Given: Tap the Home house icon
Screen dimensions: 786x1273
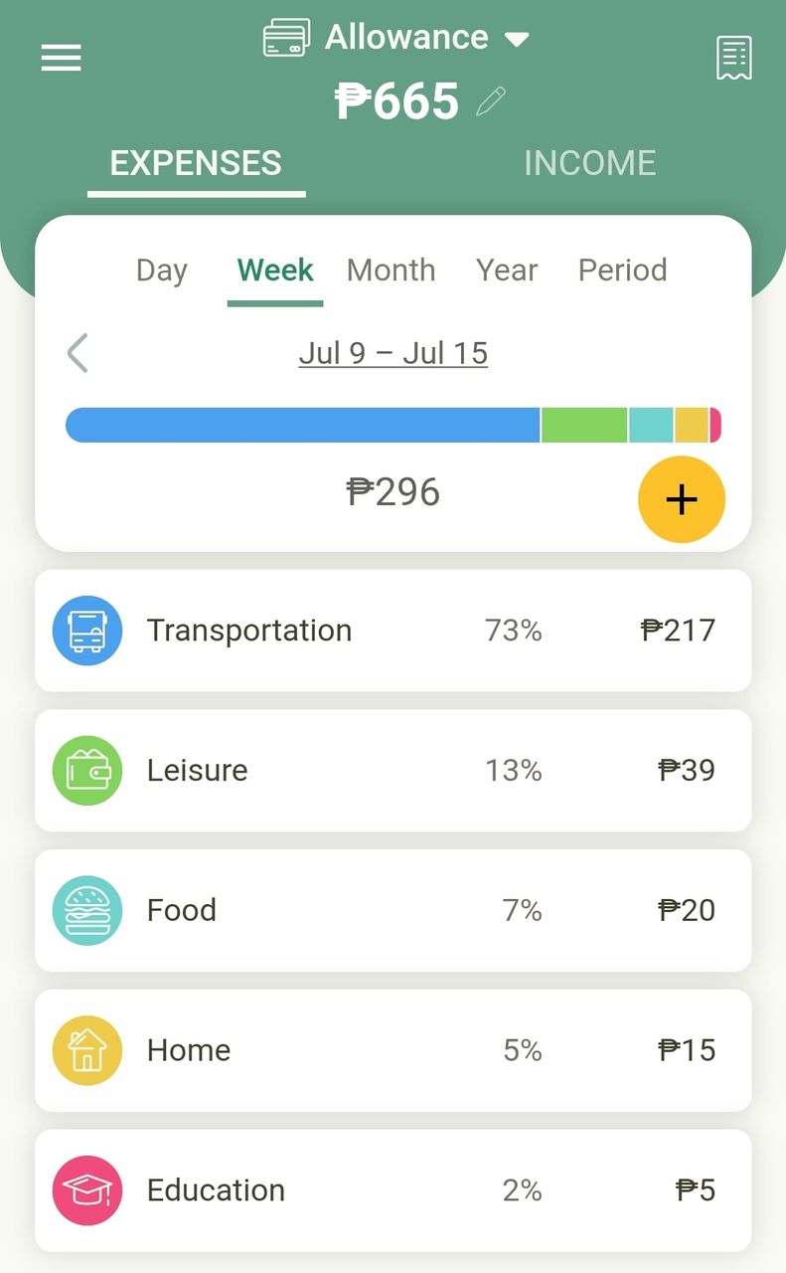Looking at the screenshot, I should 87,1050.
